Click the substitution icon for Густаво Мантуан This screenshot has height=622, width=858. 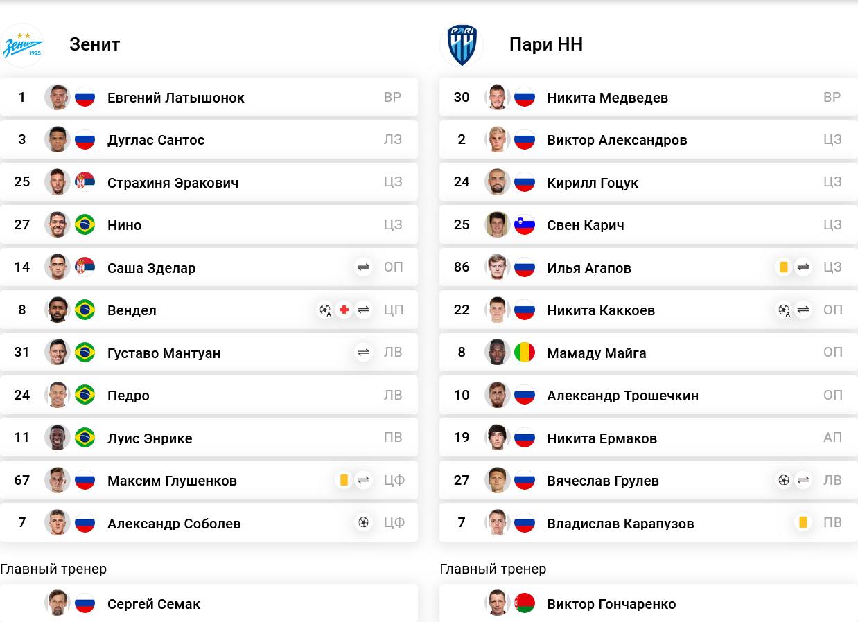pyautogui.click(x=364, y=353)
